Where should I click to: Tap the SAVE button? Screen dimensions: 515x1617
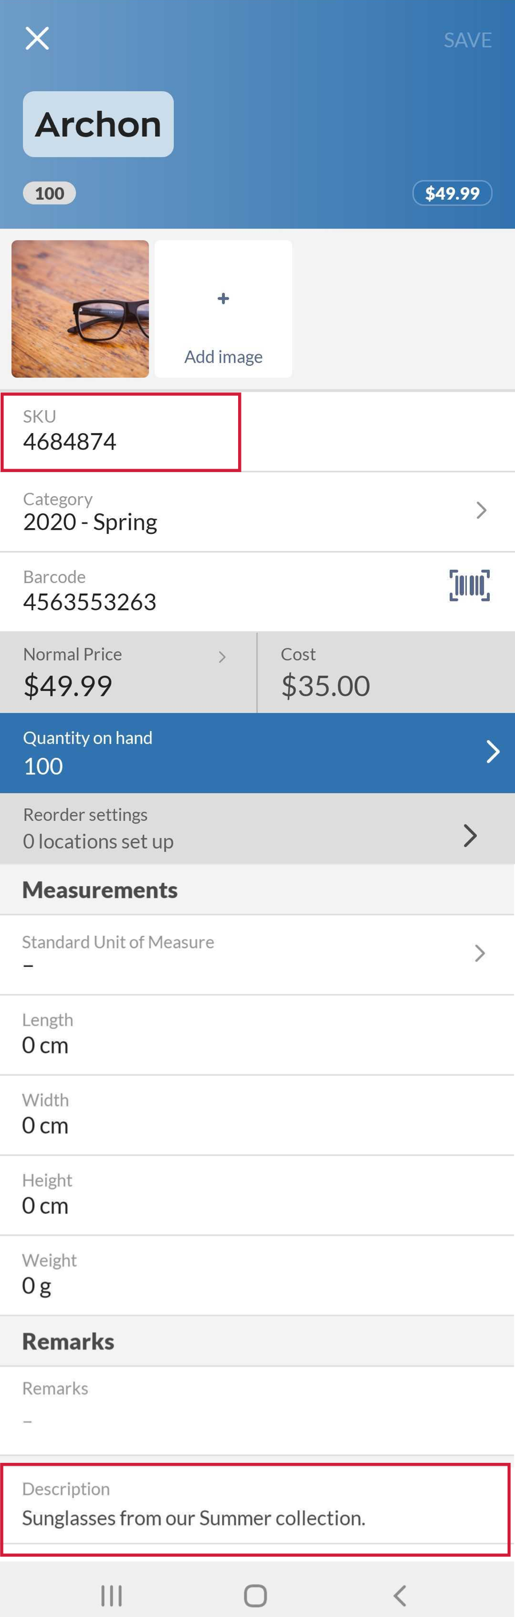point(468,40)
